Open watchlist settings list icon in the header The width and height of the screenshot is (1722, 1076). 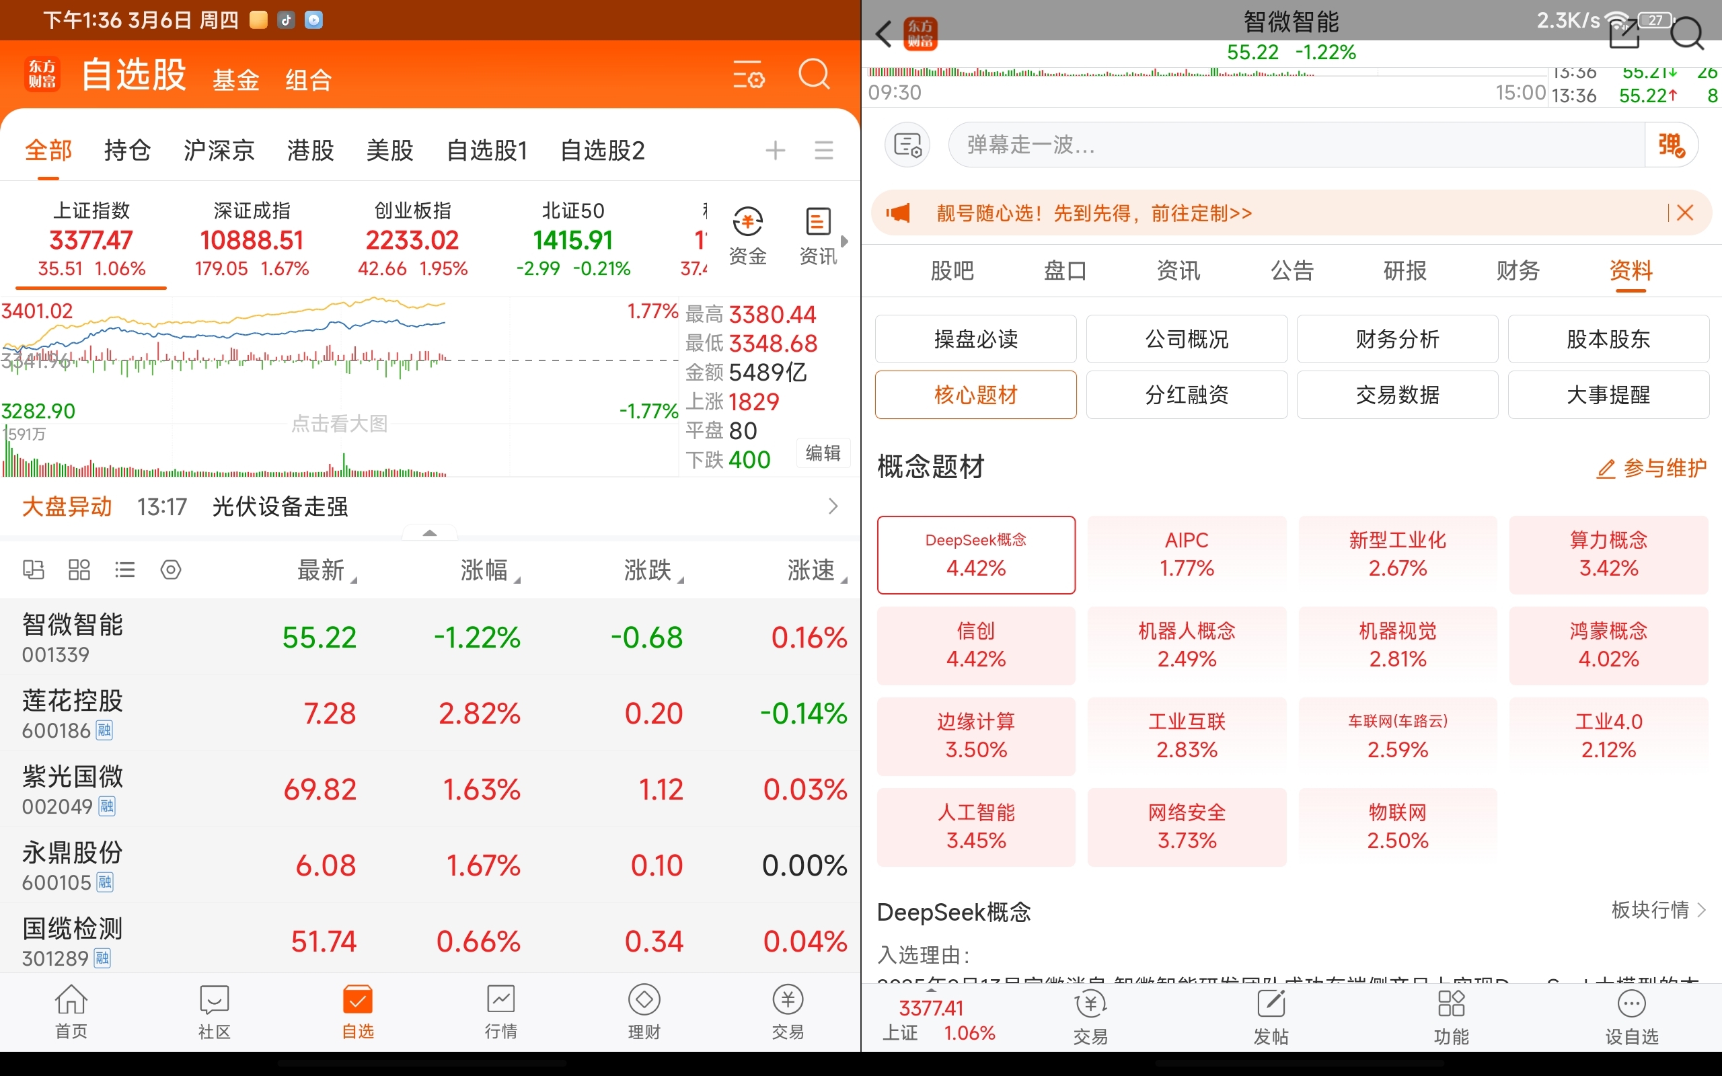point(749,74)
